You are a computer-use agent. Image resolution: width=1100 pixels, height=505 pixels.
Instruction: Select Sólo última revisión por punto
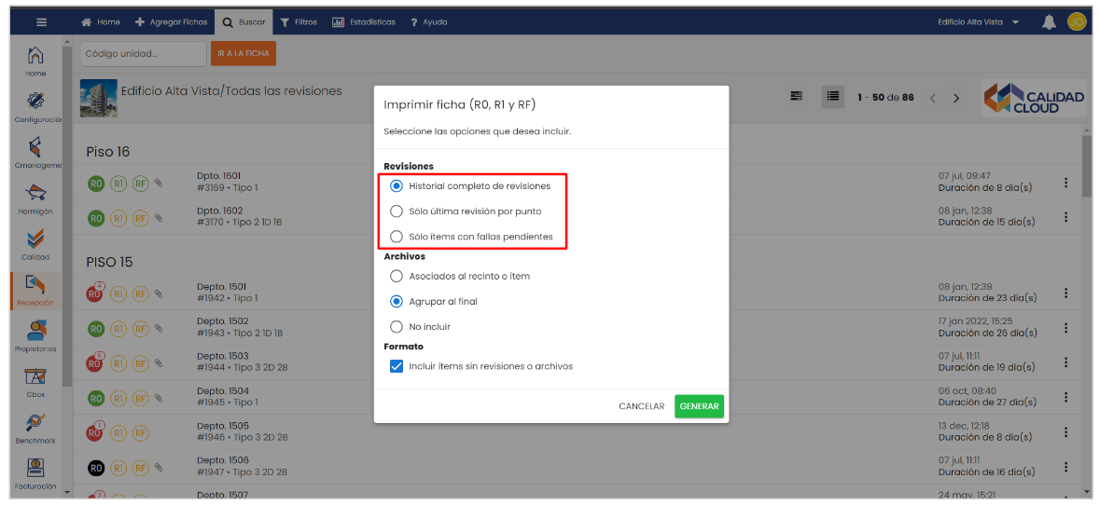[397, 212]
